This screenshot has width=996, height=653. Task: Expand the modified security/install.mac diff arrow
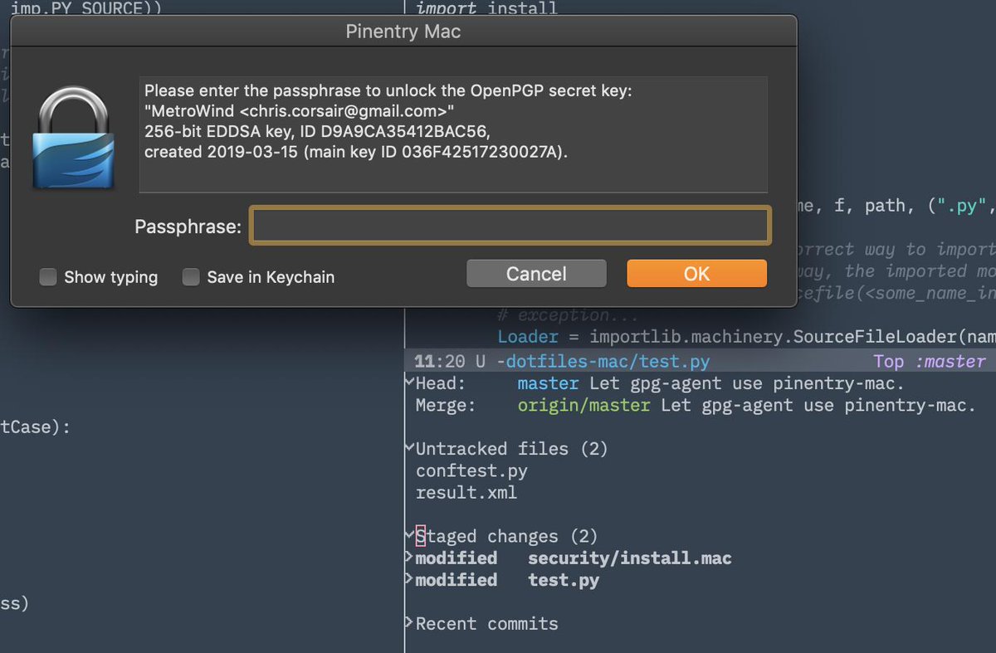tap(409, 558)
